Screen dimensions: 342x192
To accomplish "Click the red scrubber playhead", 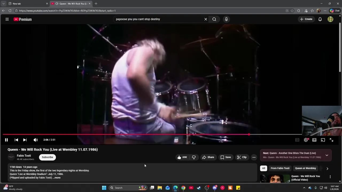I will (249, 134).
